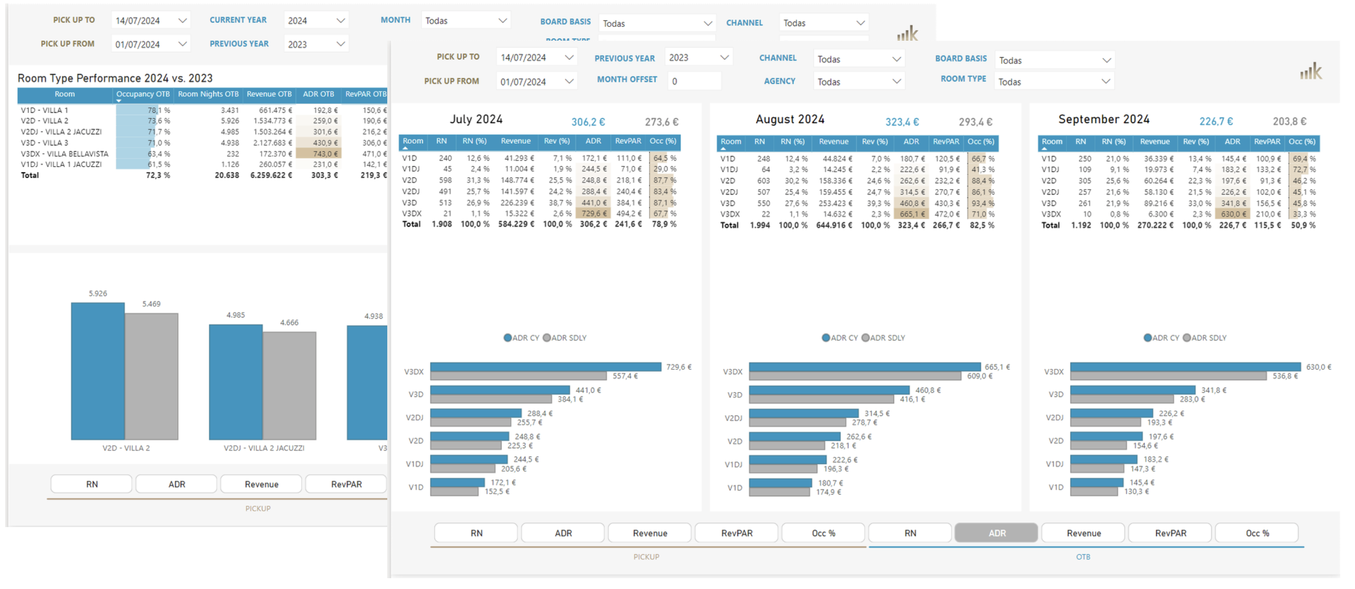This screenshot has width=1355, height=589.
Task: Open PREVIOUS YEAR 2023 dropdown in front dashboard
Action: click(699, 57)
